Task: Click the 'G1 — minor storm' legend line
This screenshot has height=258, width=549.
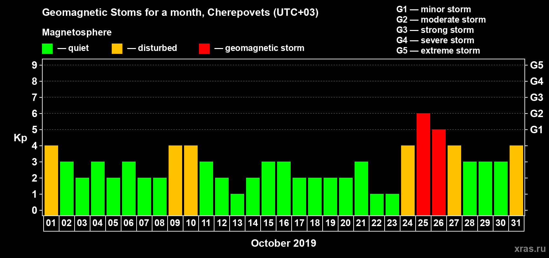Action: tap(434, 9)
